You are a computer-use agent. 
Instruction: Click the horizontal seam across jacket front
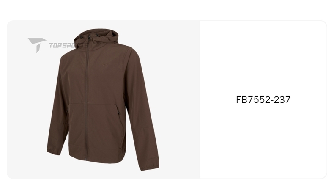click(93, 104)
